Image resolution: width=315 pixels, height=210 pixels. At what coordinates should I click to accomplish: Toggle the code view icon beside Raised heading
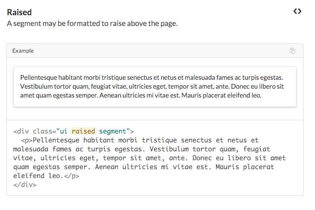coord(297,12)
